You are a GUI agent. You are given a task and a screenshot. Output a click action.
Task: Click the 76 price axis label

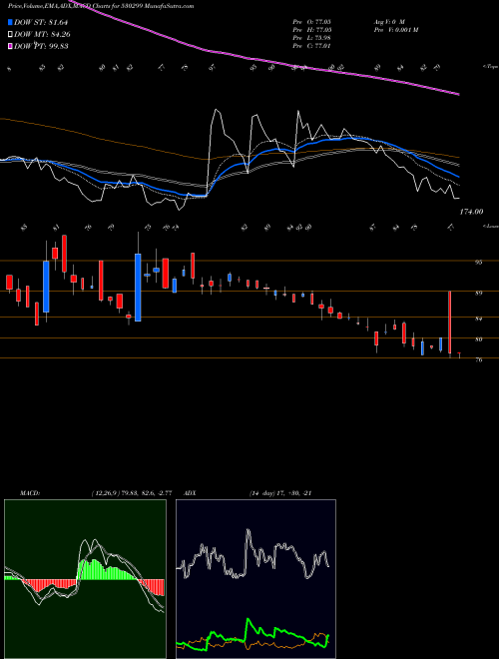(x=478, y=360)
